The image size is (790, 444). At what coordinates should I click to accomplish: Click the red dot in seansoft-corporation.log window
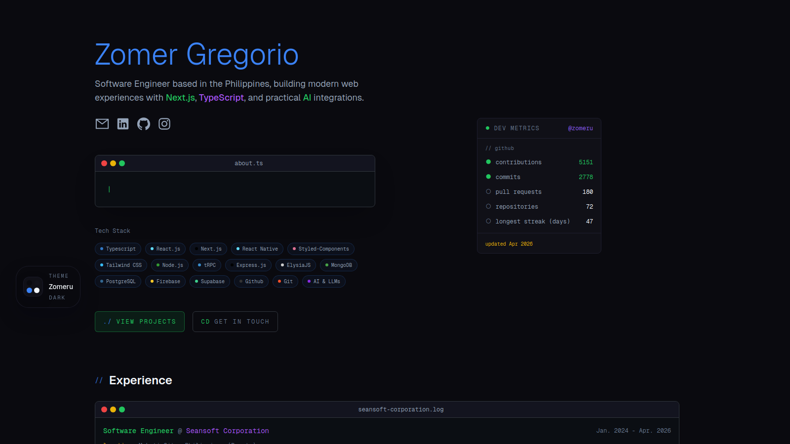click(104, 409)
